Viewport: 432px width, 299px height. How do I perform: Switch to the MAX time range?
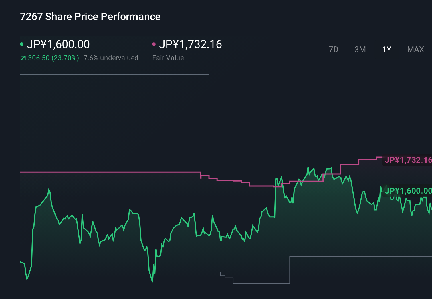pos(415,49)
